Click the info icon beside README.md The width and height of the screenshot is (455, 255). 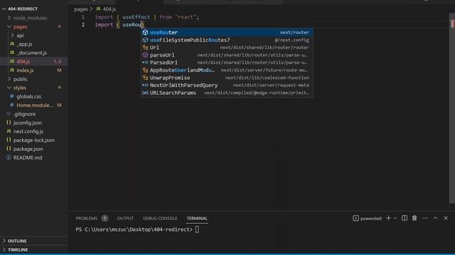pos(9,157)
